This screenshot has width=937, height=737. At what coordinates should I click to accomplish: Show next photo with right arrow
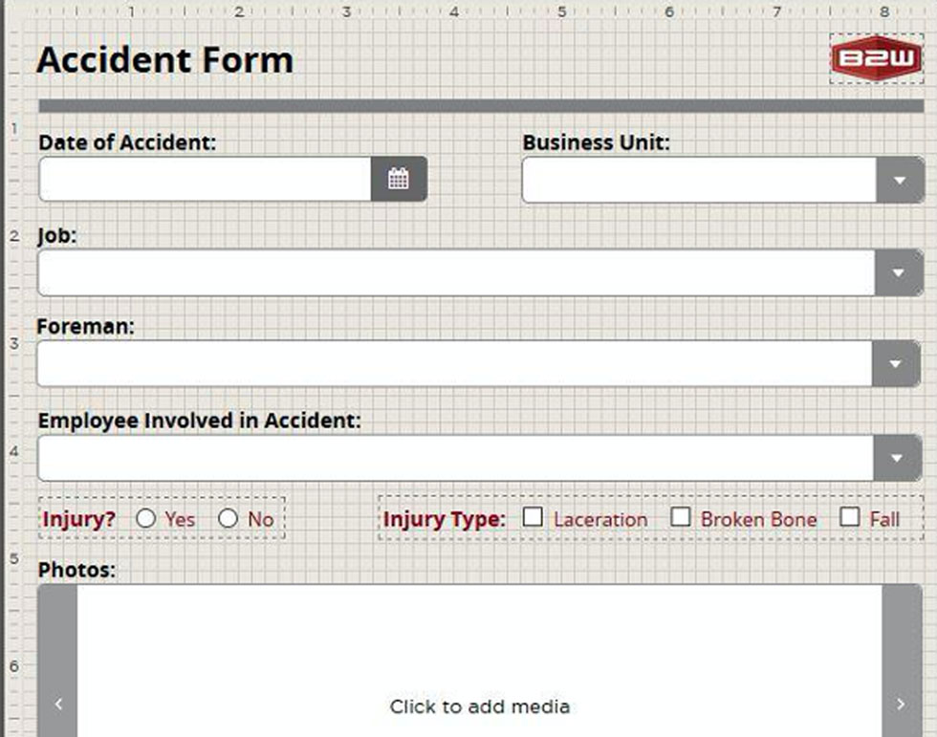tap(901, 704)
